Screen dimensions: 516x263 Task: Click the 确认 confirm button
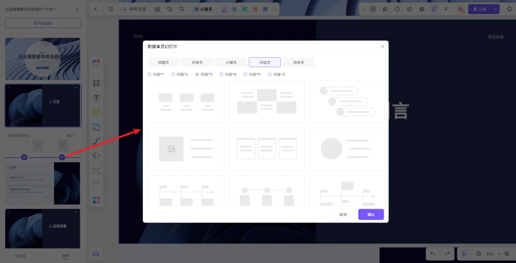[x=371, y=214]
